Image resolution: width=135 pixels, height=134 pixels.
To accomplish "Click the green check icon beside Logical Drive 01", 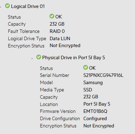I will click(x=7, y=6).
